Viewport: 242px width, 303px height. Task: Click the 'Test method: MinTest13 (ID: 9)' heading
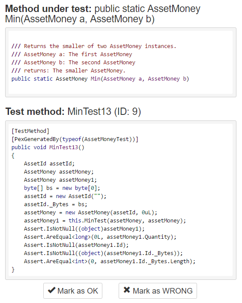(73, 111)
